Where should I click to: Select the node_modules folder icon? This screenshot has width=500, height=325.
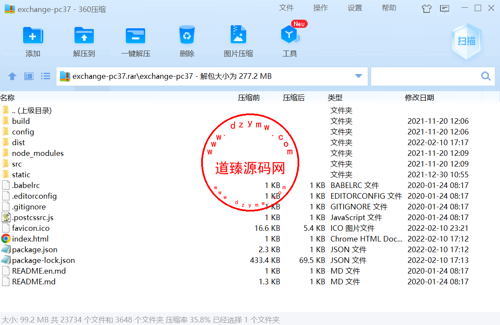(x=6, y=153)
